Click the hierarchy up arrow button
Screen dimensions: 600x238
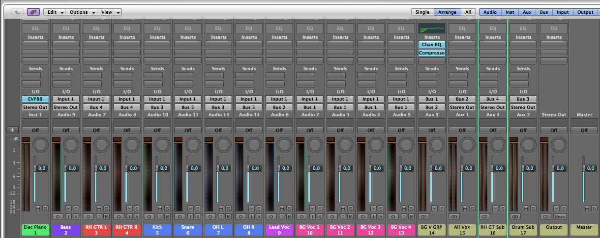(x=18, y=12)
